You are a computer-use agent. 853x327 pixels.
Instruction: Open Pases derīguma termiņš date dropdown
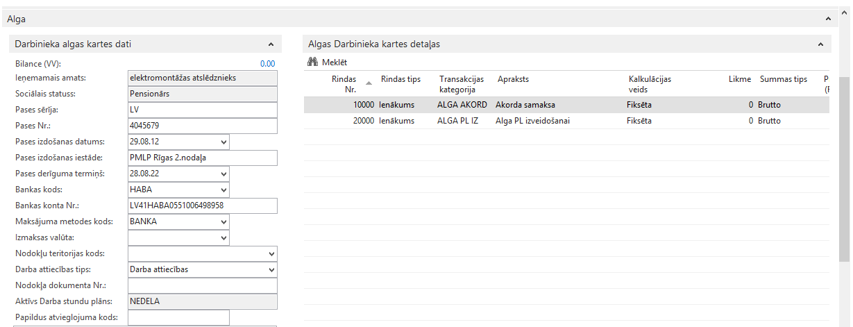pos(223,174)
